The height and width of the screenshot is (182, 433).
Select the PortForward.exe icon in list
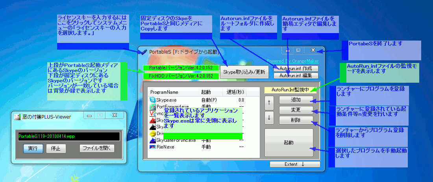click(153, 106)
